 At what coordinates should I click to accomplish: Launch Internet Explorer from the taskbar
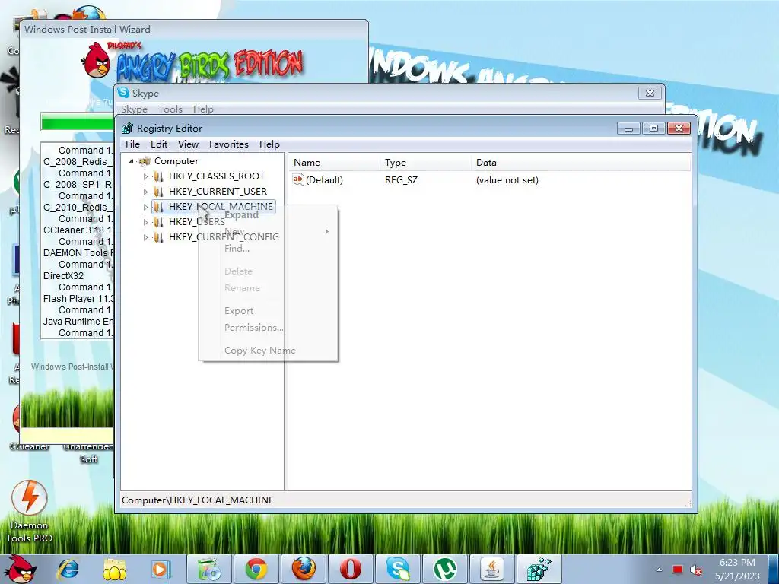68,569
